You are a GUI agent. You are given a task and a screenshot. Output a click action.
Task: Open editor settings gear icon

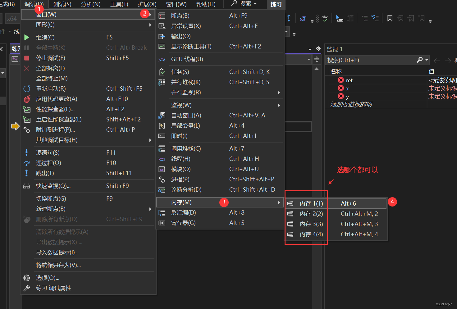tap(318, 49)
